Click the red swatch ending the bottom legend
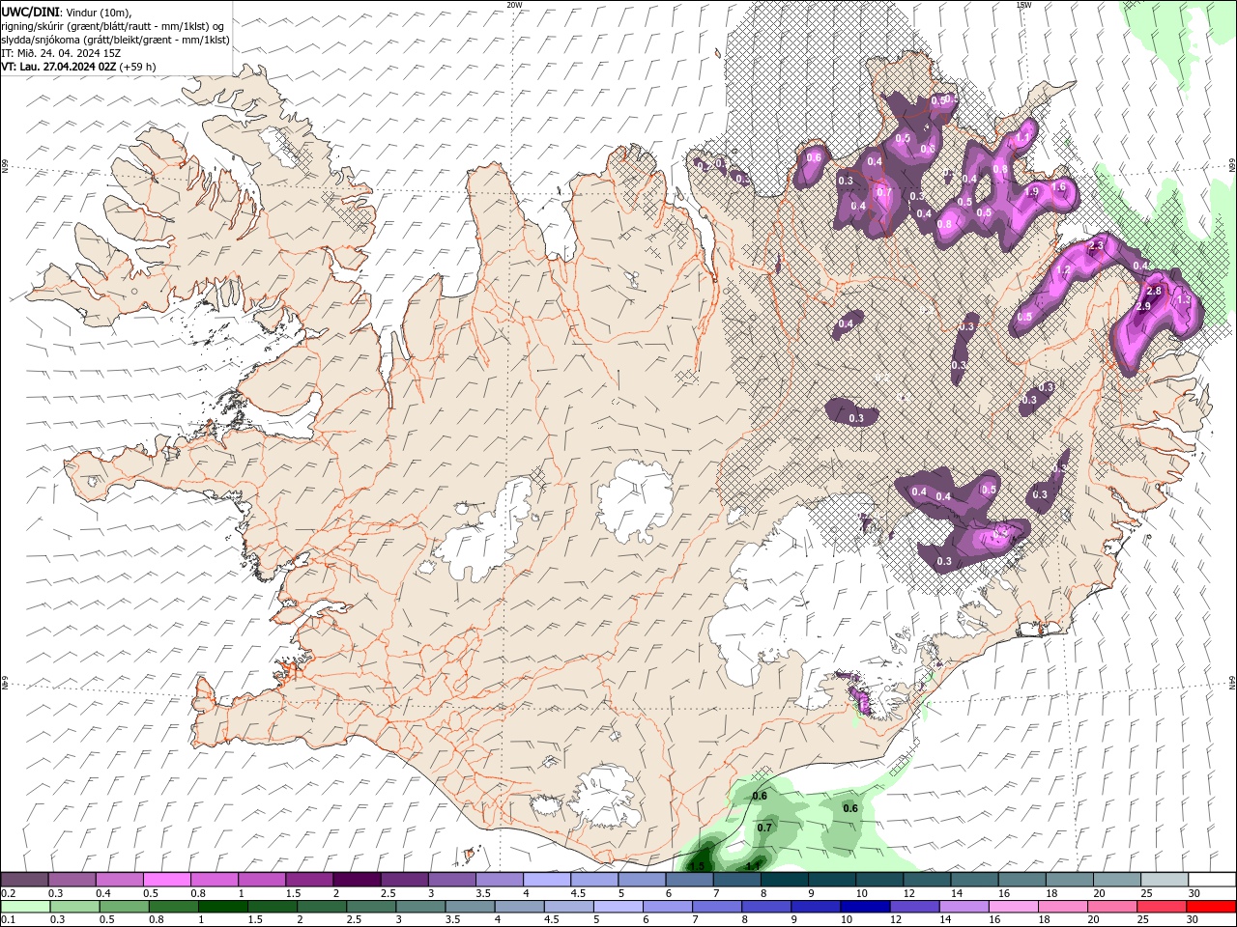This screenshot has height=927, width=1237. pos(1211,907)
